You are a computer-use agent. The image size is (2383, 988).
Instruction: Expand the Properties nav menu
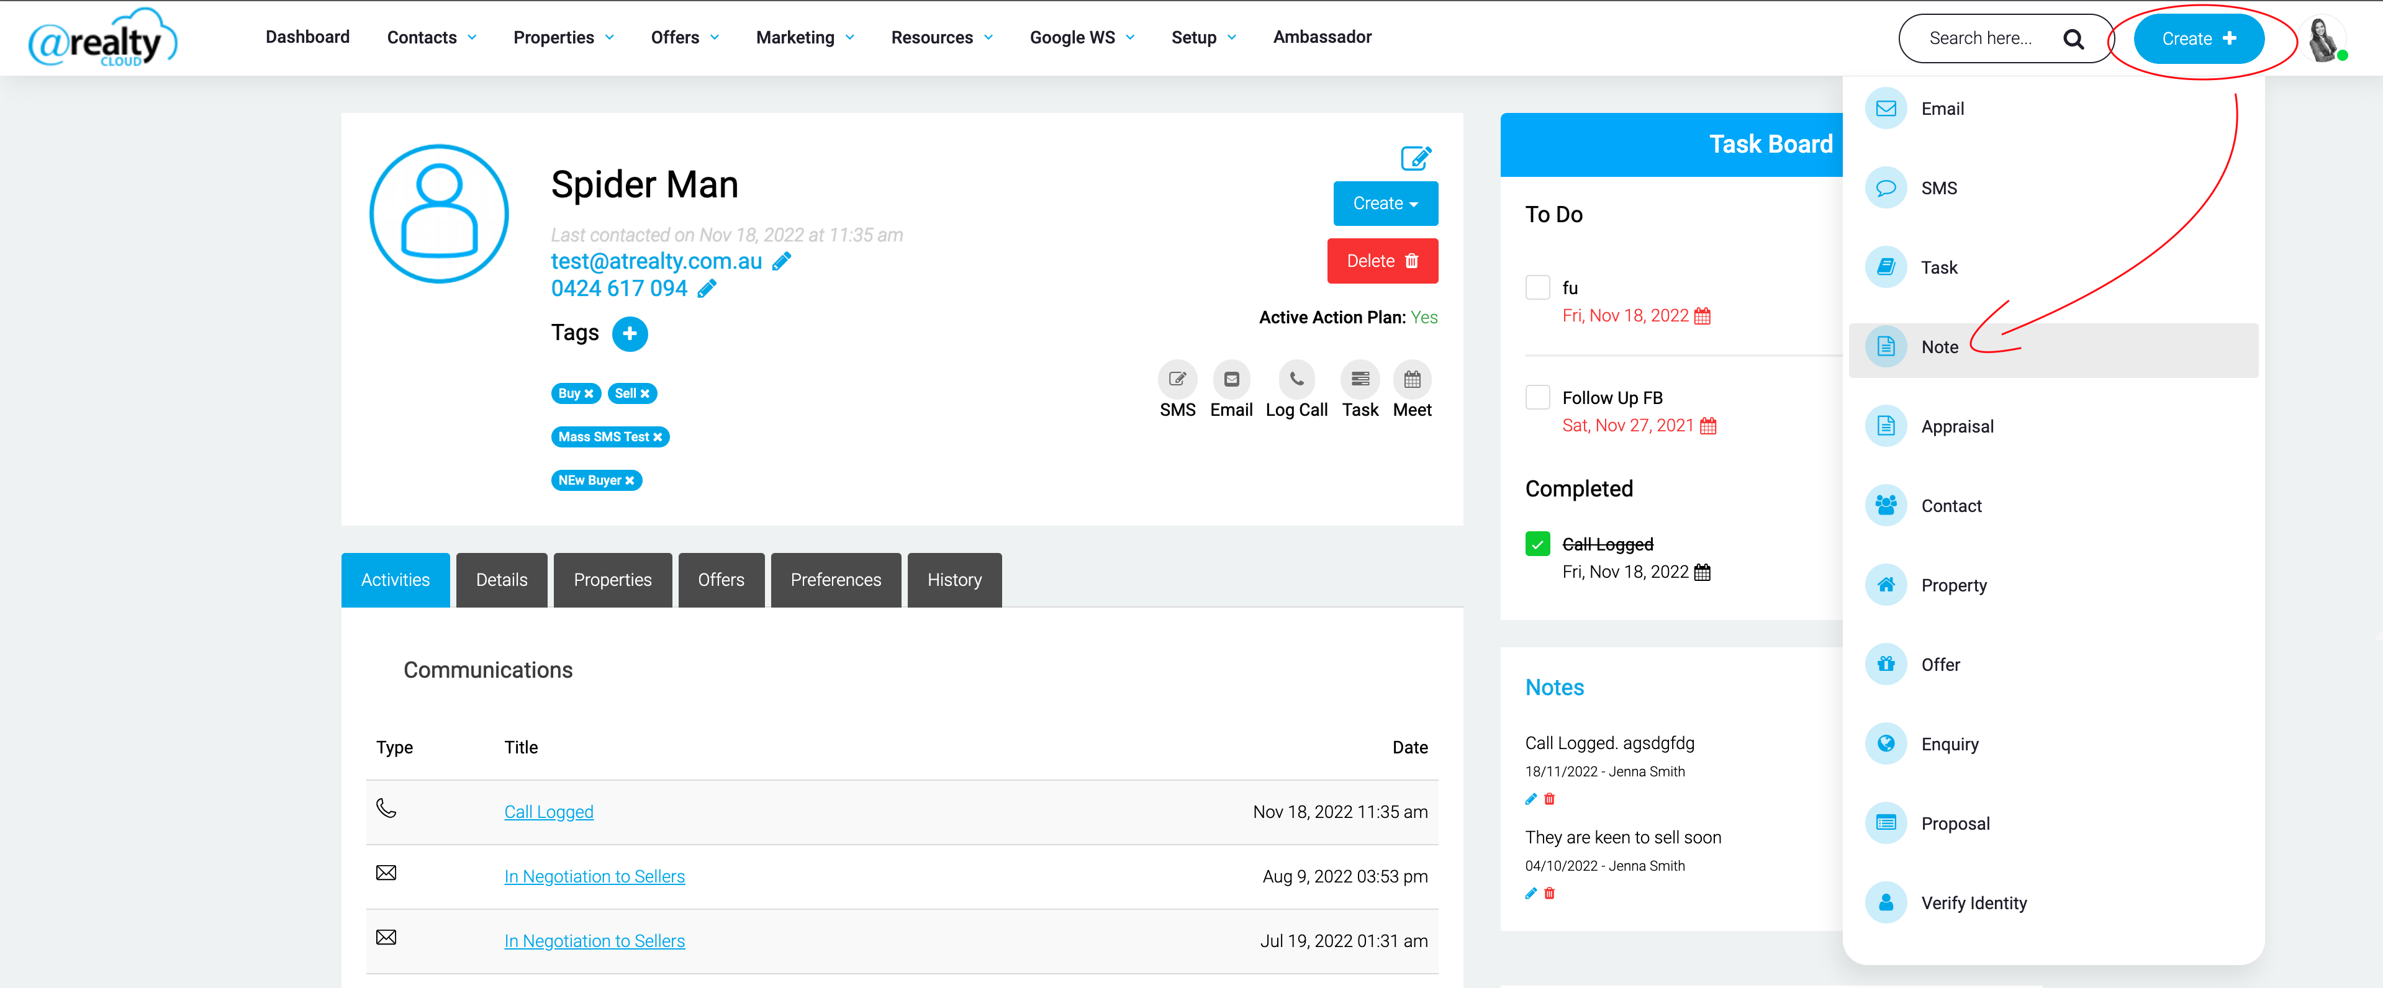[x=563, y=38]
